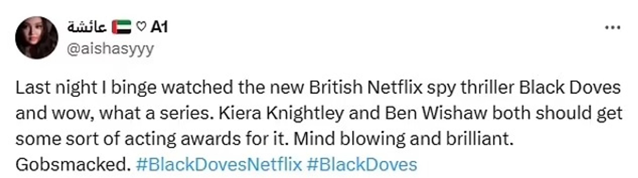
Task: Open the #BlackDovesNetflix hashtag
Action: click(219, 164)
